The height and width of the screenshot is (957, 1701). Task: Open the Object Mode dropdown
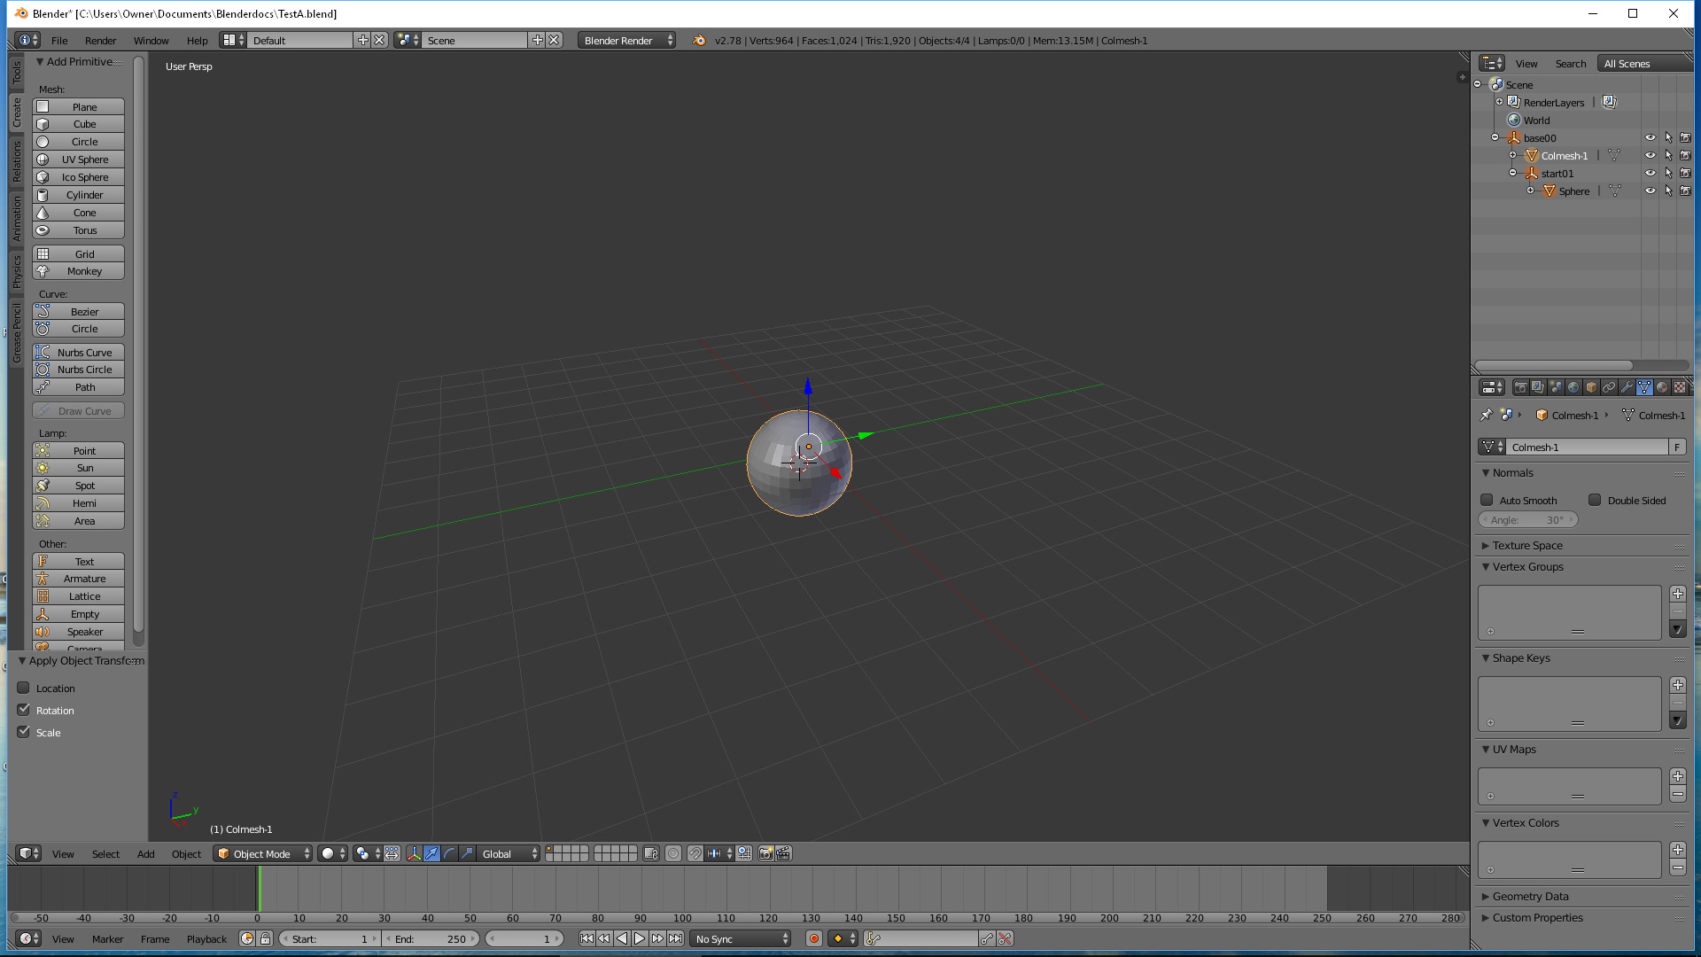(x=264, y=853)
